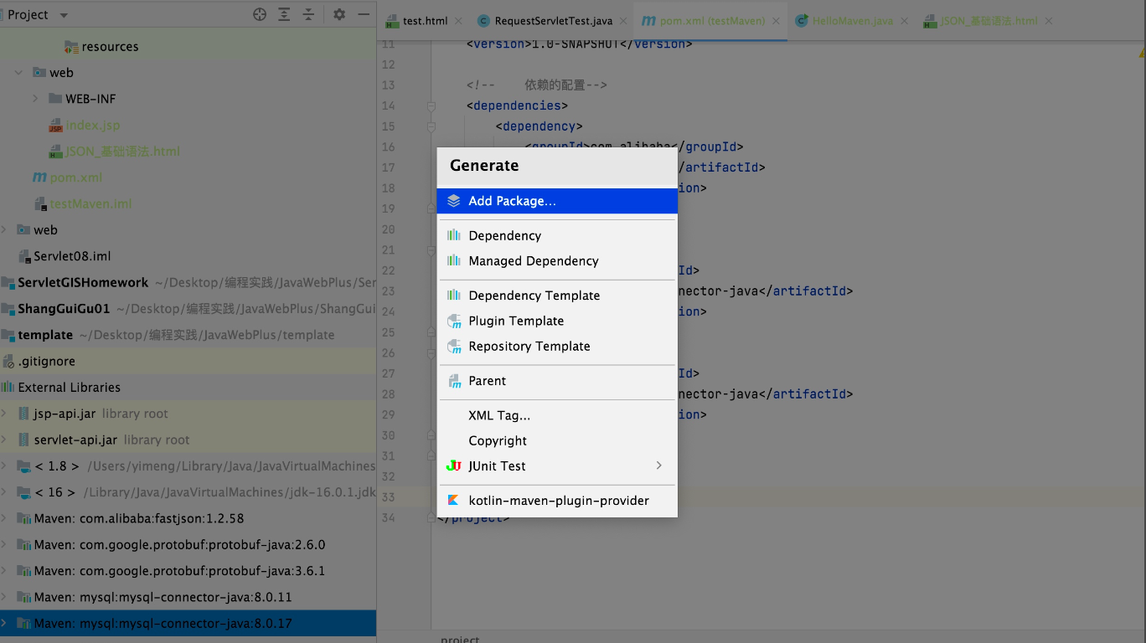The image size is (1146, 643).
Task: Switch to pom.xml (testMaven) tab
Action: click(711, 21)
